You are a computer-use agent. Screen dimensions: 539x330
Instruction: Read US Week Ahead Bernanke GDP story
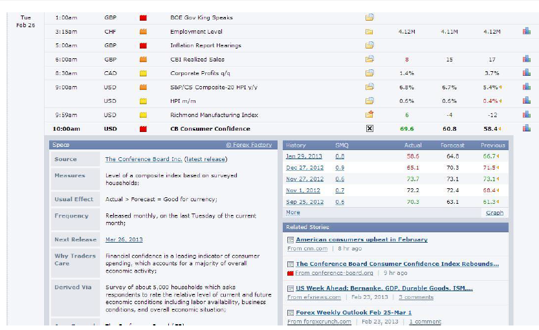pos(384,289)
